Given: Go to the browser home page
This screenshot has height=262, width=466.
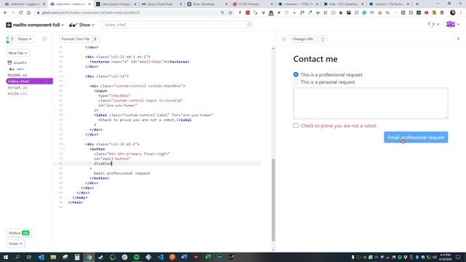Looking at the screenshot, I should tap(28, 13).
